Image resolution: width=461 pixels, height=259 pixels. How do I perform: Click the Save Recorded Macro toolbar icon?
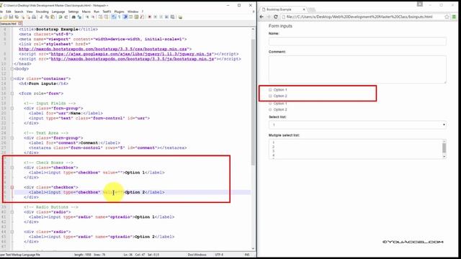point(173,17)
